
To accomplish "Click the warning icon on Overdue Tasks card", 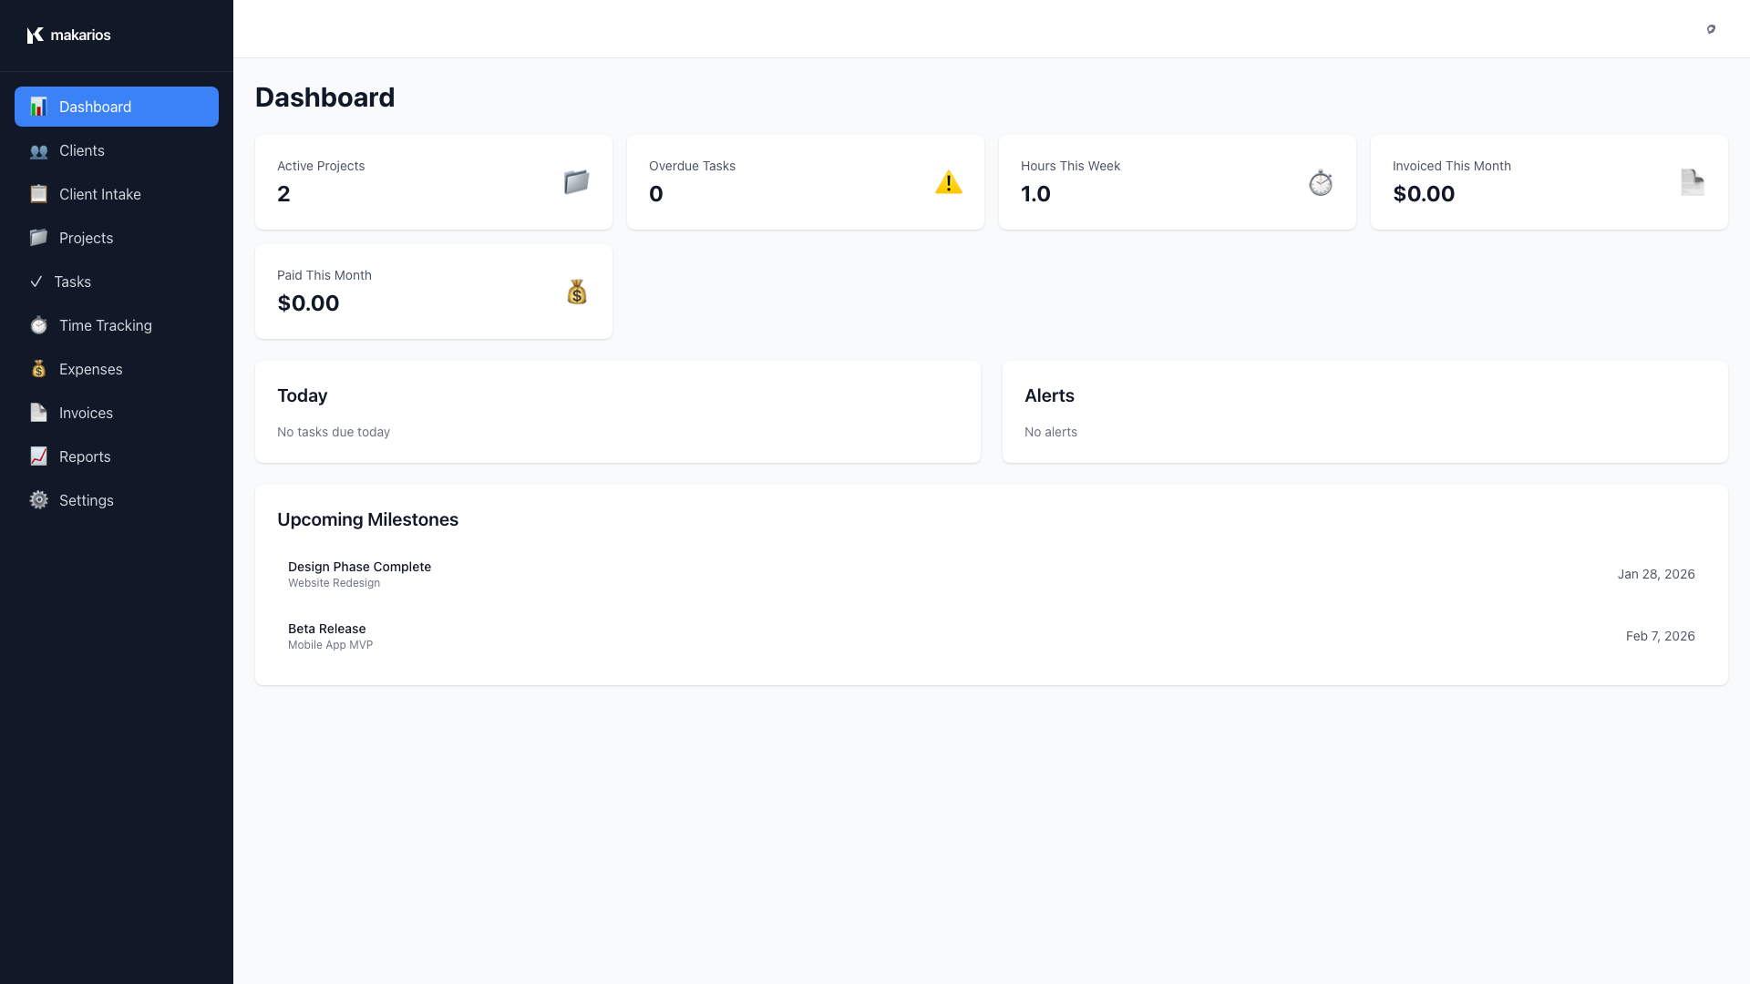I will [949, 182].
